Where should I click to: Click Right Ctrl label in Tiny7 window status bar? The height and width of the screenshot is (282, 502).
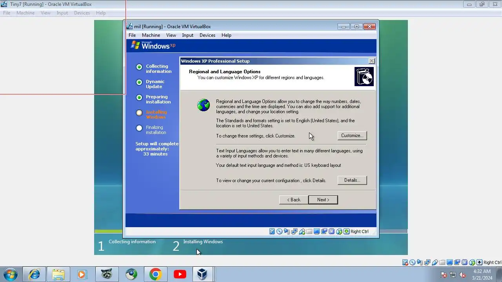493,262
